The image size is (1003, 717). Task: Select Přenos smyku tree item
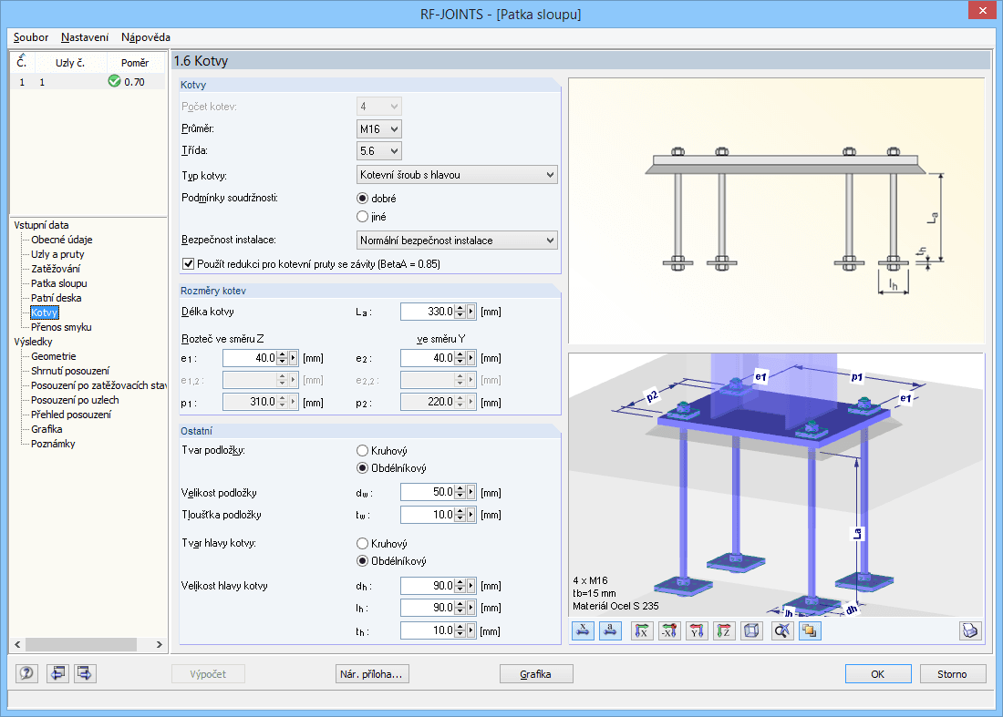pos(61,327)
